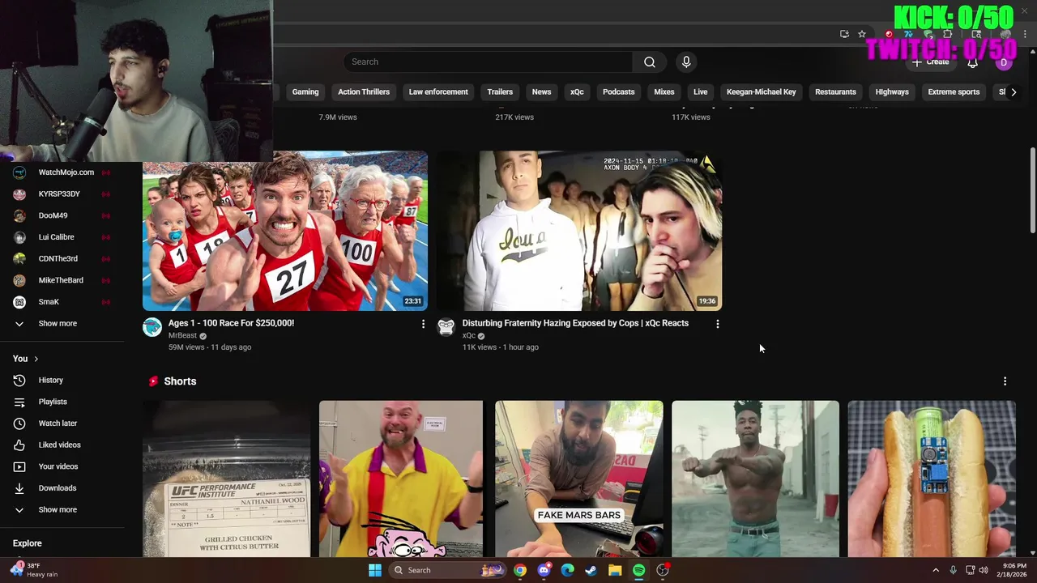Image resolution: width=1037 pixels, height=583 pixels.
Task: Click the tray microphone icon
Action: [x=953, y=570]
